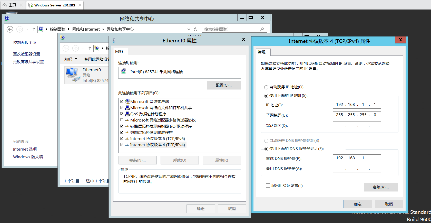The image size is (431, 223).
Task: Click back arrow in 网络和共享中心 window
Action: (10, 29)
